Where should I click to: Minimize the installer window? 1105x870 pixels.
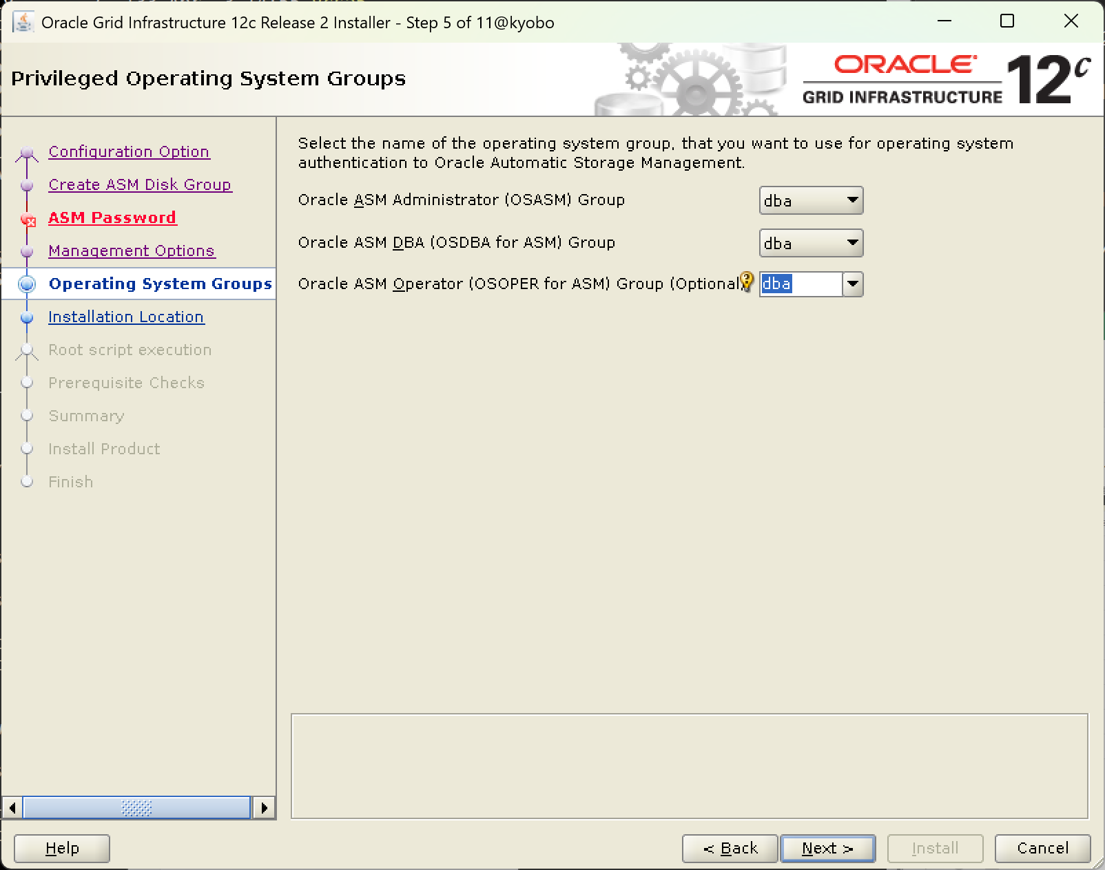(944, 21)
